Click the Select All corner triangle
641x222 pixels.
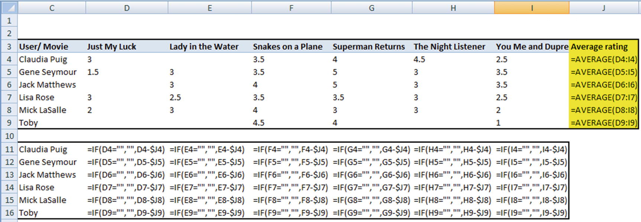[9, 7]
